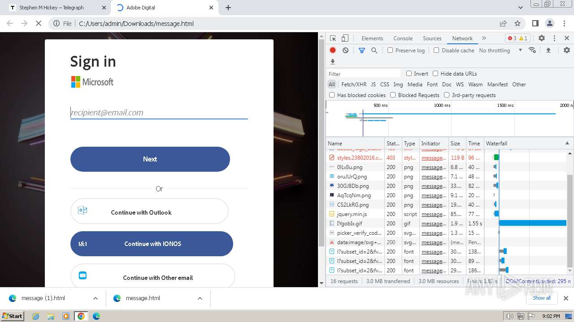Close the downloads bar
The height and width of the screenshot is (322, 574).
(x=566, y=298)
